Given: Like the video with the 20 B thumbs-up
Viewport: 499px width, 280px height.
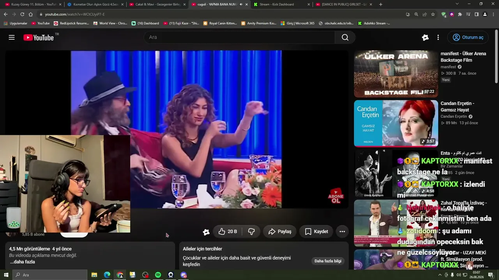Looking at the screenshot, I should click(228, 231).
